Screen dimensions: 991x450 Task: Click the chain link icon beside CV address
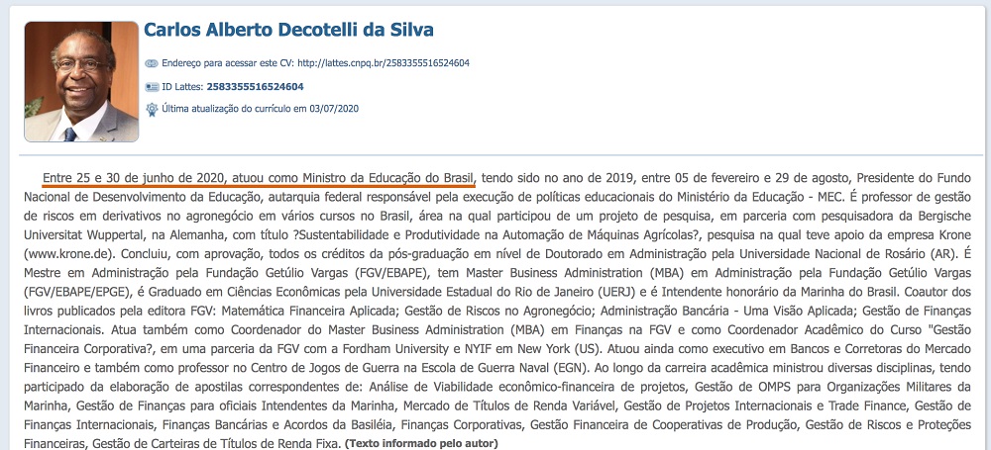(151, 63)
